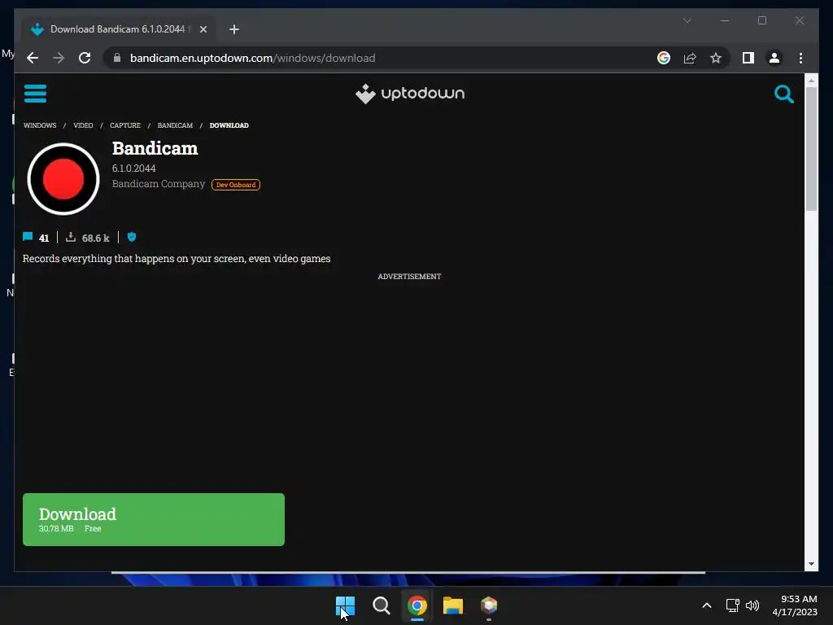Open the WINDOWS breadcrumb link
This screenshot has width=833, height=625.
click(x=40, y=125)
